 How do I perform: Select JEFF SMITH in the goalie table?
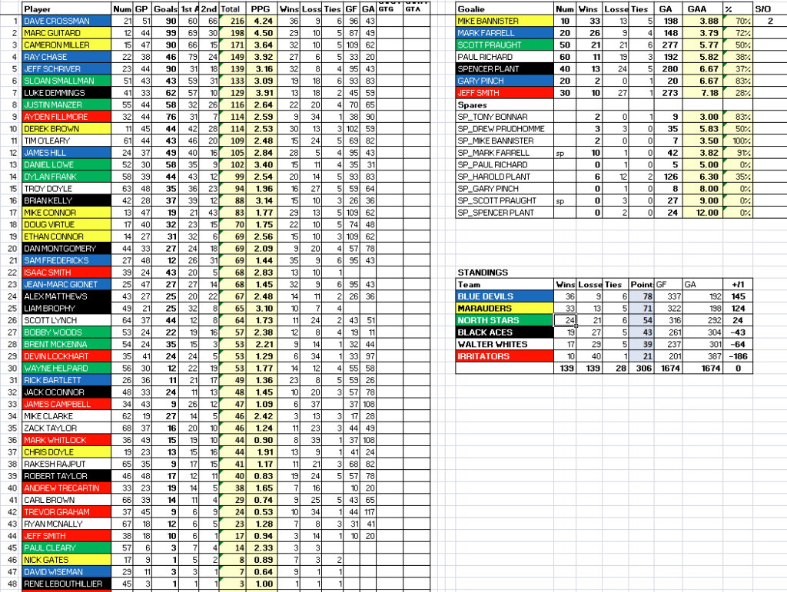(504, 93)
